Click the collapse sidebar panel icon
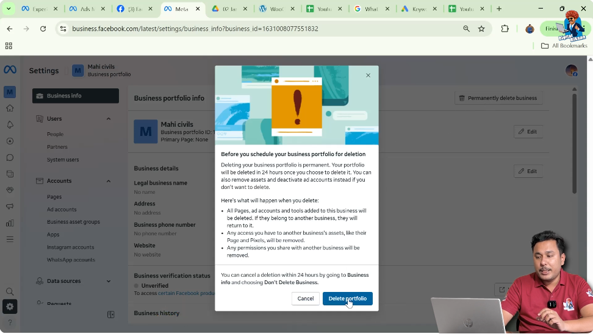593x334 pixels. pos(110,314)
